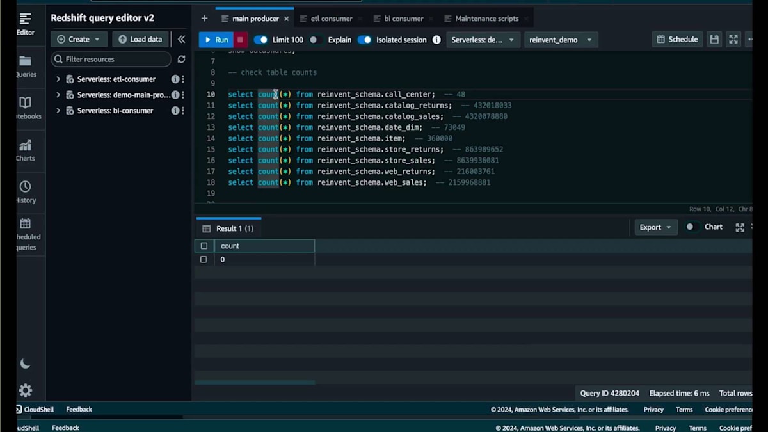Show info for Serverless: etl-consumer
Viewport: 768px width, 432px height.
pyautogui.click(x=175, y=79)
